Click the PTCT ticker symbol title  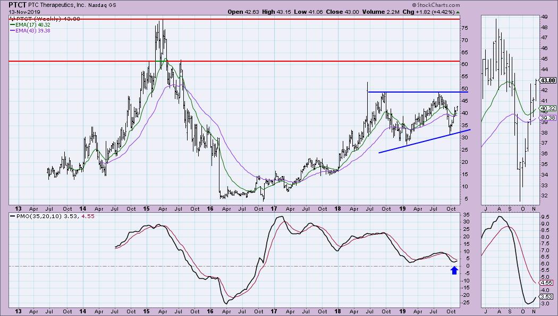(x=18, y=5)
